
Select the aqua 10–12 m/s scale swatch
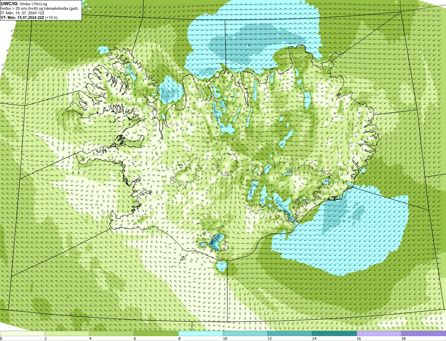[245, 334]
